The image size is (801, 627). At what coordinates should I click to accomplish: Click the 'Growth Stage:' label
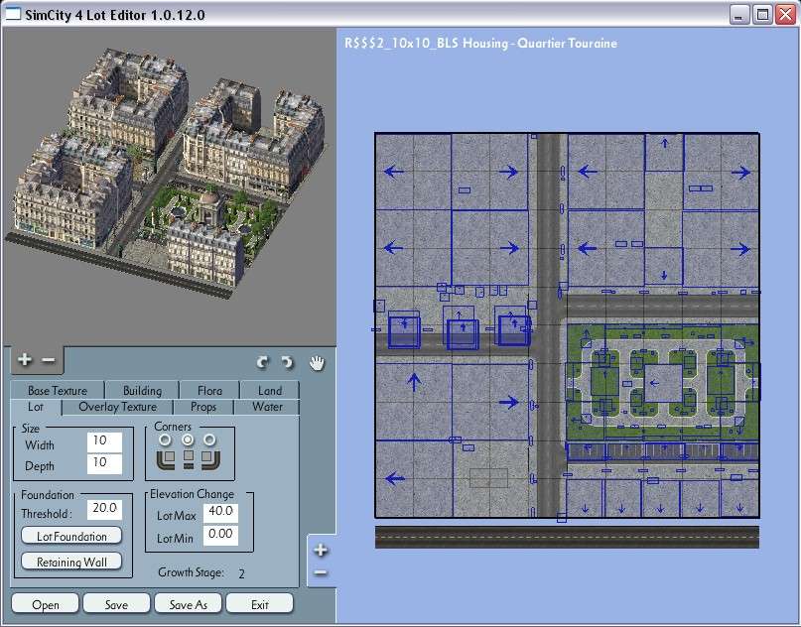click(191, 572)
